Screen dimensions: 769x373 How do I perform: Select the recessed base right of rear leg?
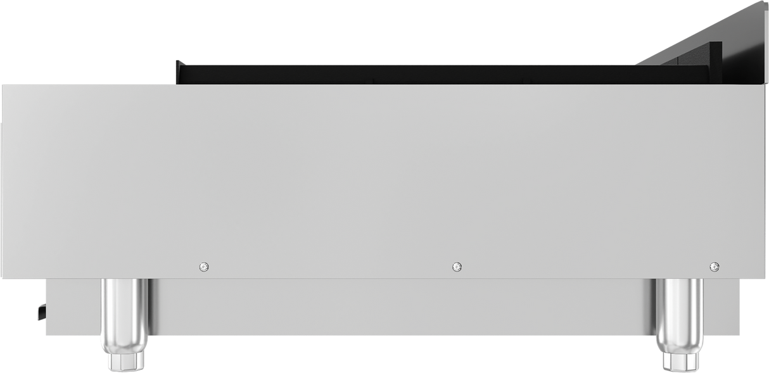721,307
